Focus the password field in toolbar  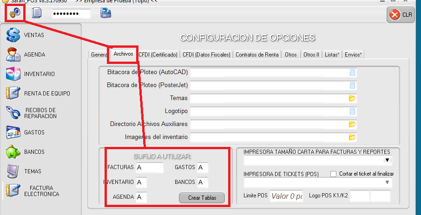[71, 13]
